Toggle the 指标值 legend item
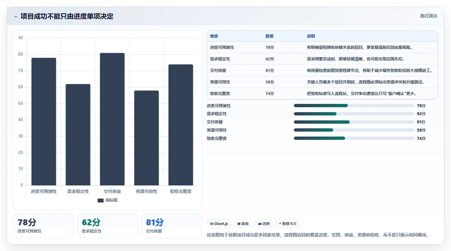 pos(108,200)
